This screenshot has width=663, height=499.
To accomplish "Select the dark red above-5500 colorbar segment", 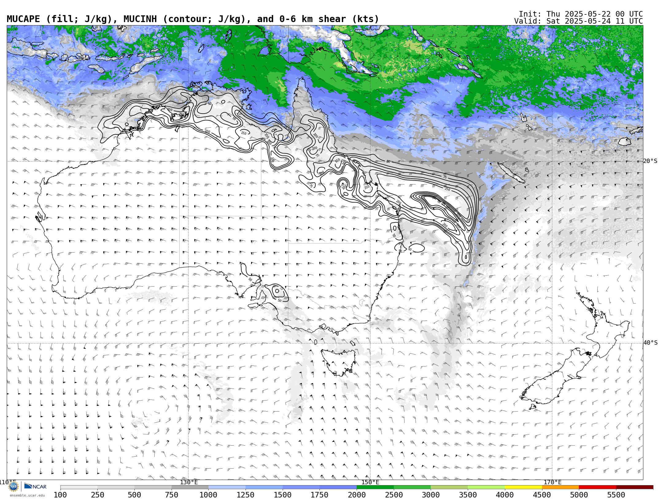I will pyautogui.click(x=634, y=487).
